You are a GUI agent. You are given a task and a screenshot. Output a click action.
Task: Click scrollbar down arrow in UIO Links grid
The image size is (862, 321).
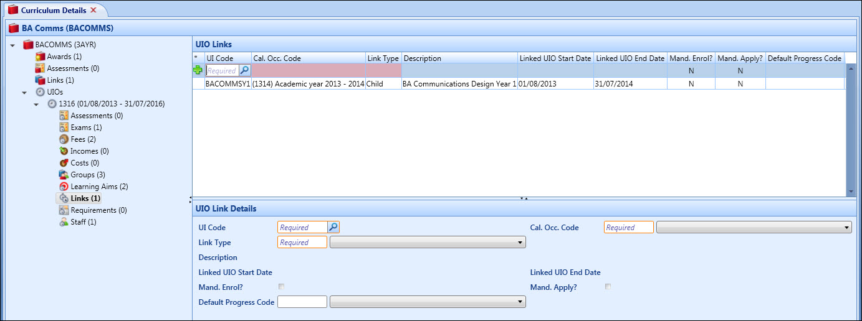[851, 192]
